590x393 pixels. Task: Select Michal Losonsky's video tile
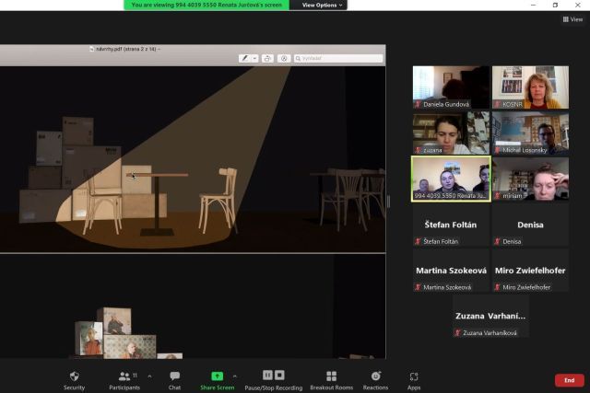pos(530,133)
